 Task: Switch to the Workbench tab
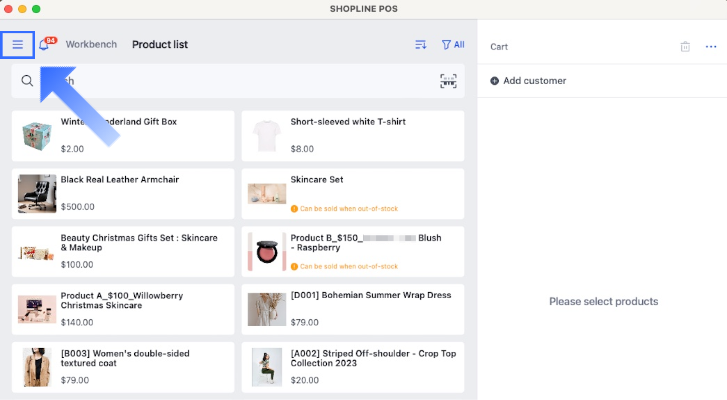[x=91, y=44]
